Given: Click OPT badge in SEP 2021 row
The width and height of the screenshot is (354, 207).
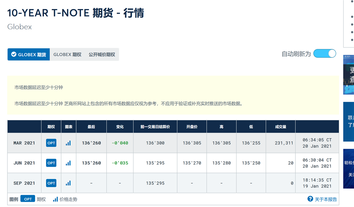Looking at the screenshot, I should (51, 183).
